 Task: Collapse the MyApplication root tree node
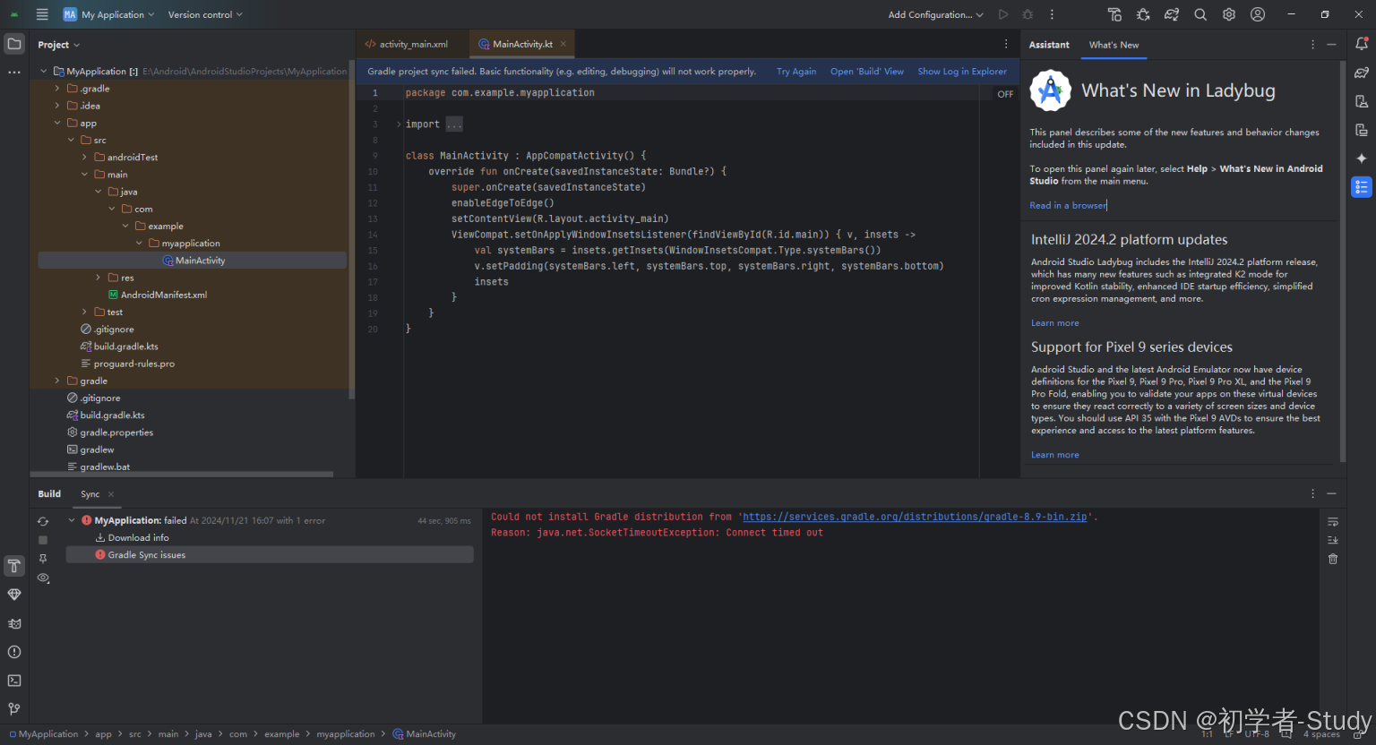(x=43, y=72)
